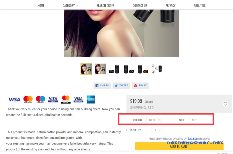Screen dimensions: 233x154
Task: Show the third thumbnail with black bottle
Action: [114, 69]
